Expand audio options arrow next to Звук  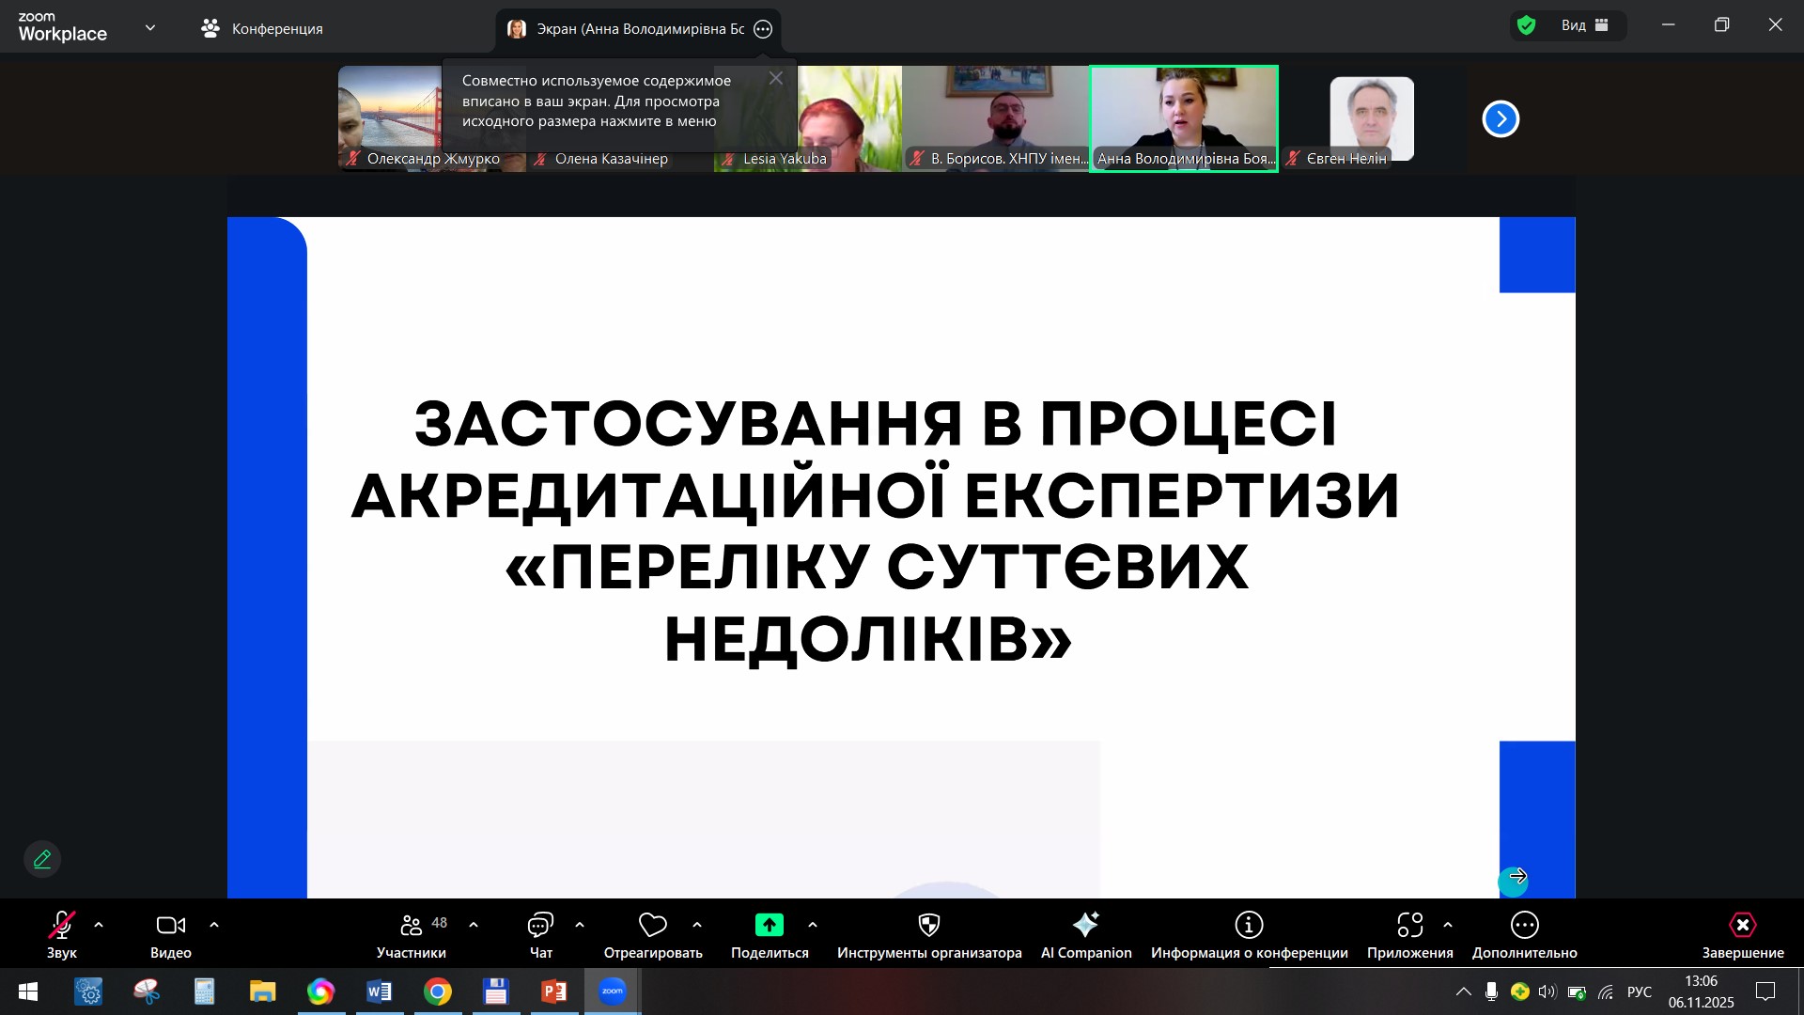tap(99, 926)
